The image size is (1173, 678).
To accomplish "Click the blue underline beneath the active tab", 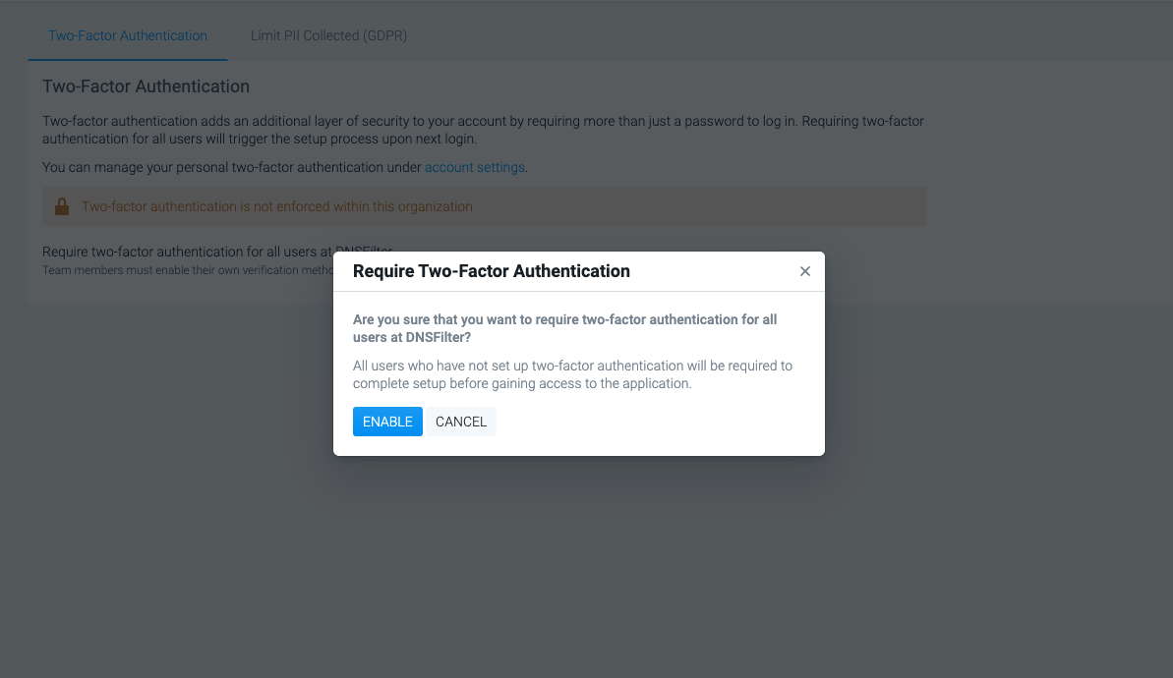I will pyautogui.click(x=128, y=59).
